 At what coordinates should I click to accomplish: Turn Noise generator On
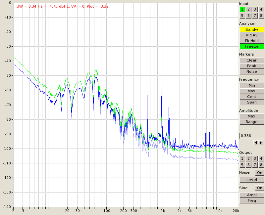[x=260, y=173]
